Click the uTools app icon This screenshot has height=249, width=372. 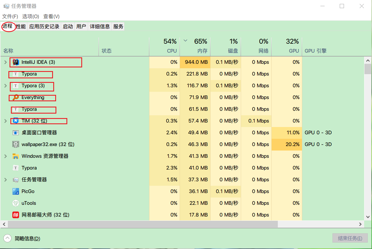point(16,203)
